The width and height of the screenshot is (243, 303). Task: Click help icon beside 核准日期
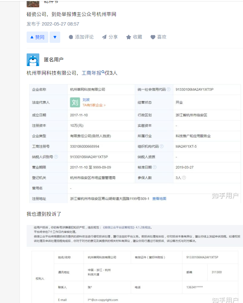coord(154,167)
